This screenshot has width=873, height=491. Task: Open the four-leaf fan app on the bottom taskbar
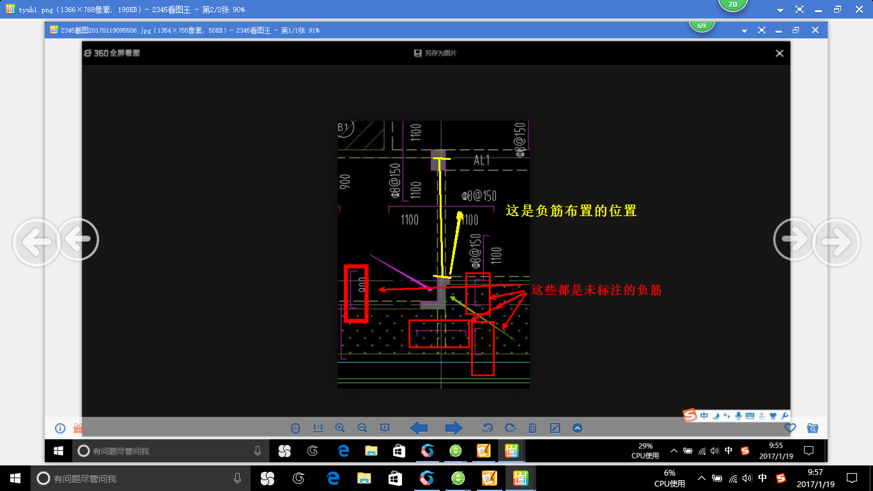click(x=267, y=478)
